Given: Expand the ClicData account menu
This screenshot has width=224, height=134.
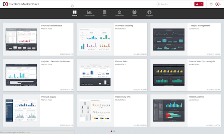Looking at the screenshot, I should point(218,4).
